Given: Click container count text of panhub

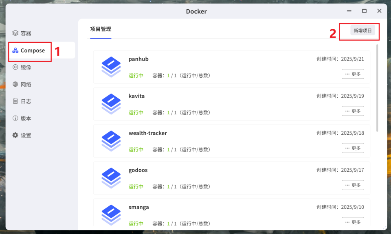Looking at the screenshot, I should [x=182, y=76].
